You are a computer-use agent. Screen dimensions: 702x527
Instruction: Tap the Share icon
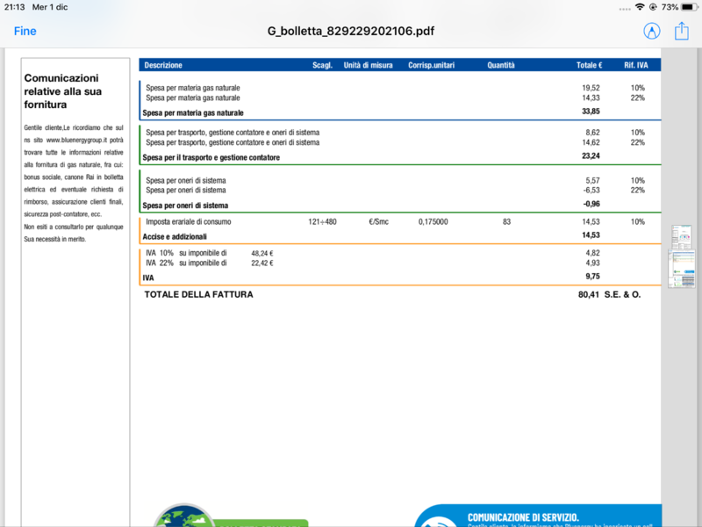coord(684,32)
